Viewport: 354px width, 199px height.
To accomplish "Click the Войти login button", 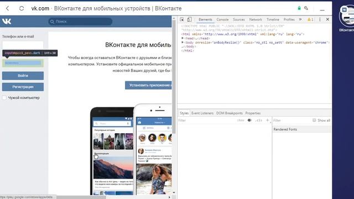I will [23, 76].
